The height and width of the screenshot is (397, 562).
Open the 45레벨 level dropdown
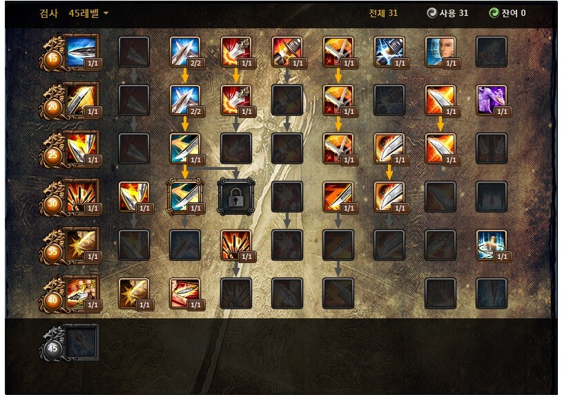pyautogui.click(x=88, y=13)
